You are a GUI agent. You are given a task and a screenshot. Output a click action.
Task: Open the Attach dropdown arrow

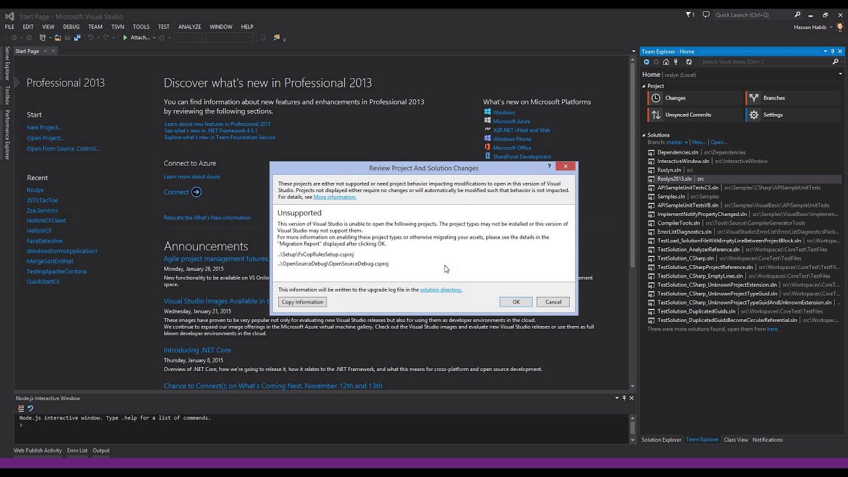click(154, 38)
